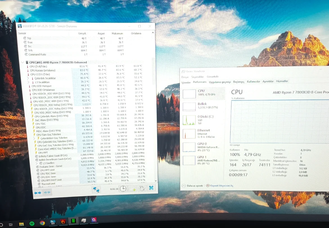Select CPU (Tctl/Tdie) sensor row
Image resolution: width=329 pixels, height=228 pixels.
click(x=85, y=66)
